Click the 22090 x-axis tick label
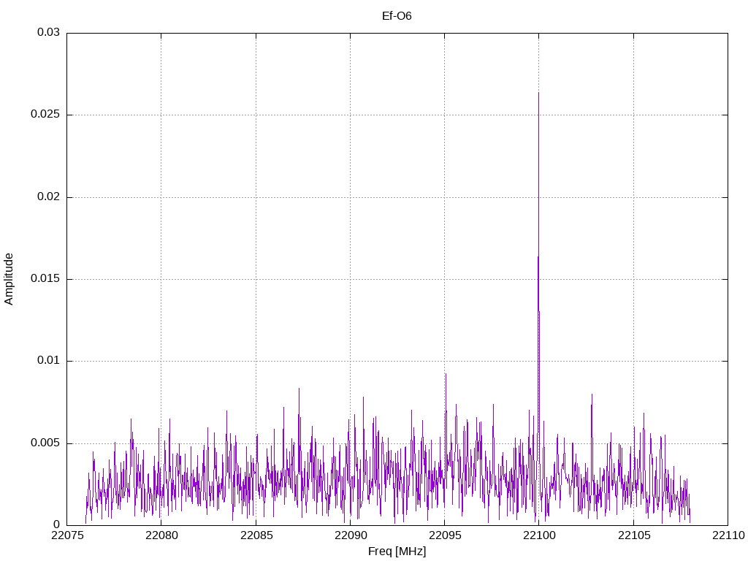The image size is (748, 561). tap(350, 535)
